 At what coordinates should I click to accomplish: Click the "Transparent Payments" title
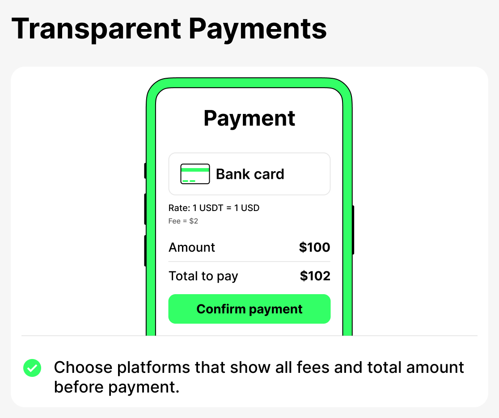point(169,29)
